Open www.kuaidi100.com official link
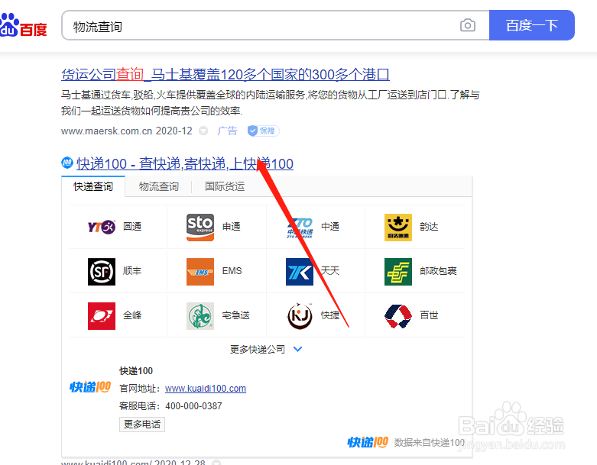597x465 pixels. pyautogui.click(x=206, y=389)
